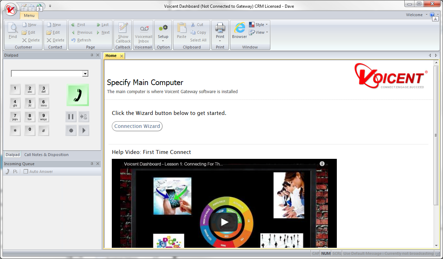Copy the selection
The height and width of the screenshot is (259, 443).
pyautogui.click(x=198, y=33)
